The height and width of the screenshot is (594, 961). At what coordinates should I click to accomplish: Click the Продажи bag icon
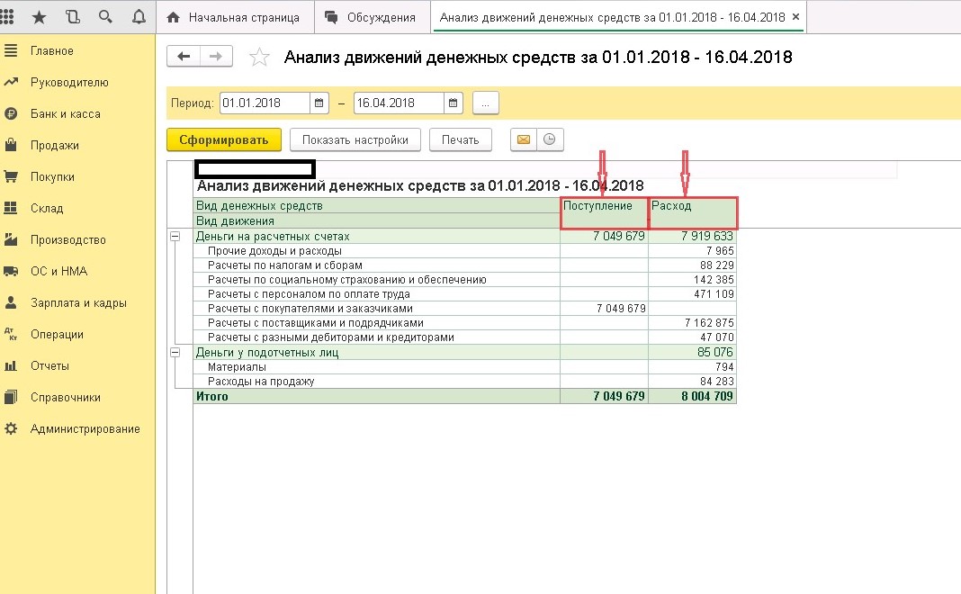pyautogui.click(x=11, y=145)
